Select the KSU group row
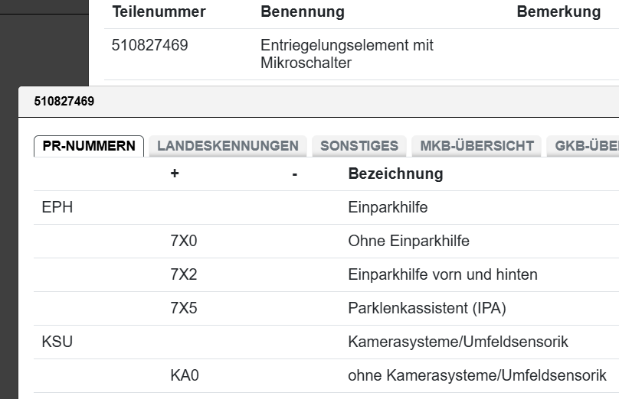This screenshot has width=619, height=399. pyautogui.click(x=57, y=342)
